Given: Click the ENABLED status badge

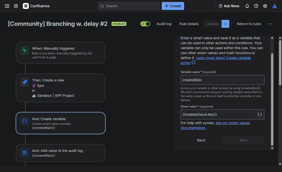Looking at the screenshot, I should (119, 24).
